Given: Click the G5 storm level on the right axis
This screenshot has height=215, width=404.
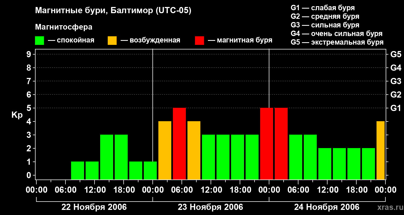Looking at the screenshot, I should coord(396,54).
